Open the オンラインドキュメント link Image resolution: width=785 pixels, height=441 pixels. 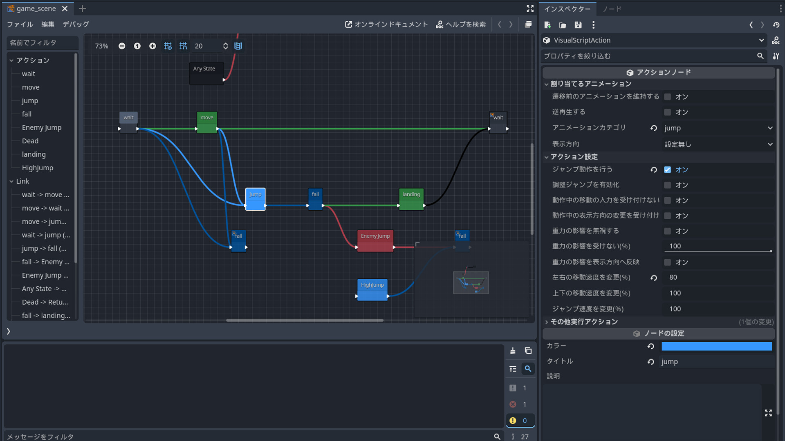(386, 24)
